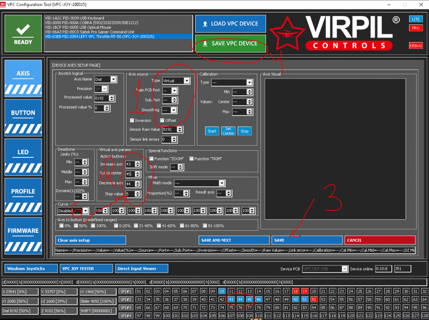The height and width of the screenshot is (320, 429).
Task: Select the USB Optical Mouse device row
Action: click(118, 27)
